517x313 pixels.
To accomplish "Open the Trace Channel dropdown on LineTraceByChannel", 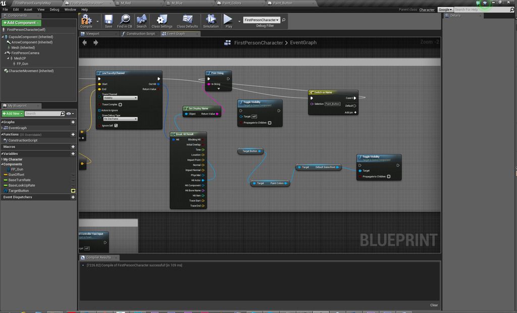I will (120, 98).
